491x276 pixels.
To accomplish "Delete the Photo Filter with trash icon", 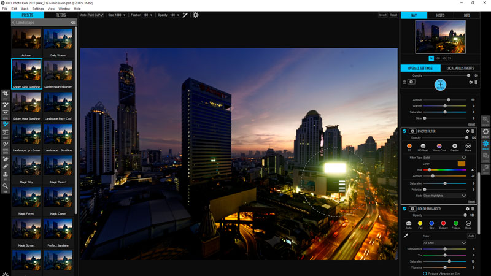I will [x=473, y=131].
